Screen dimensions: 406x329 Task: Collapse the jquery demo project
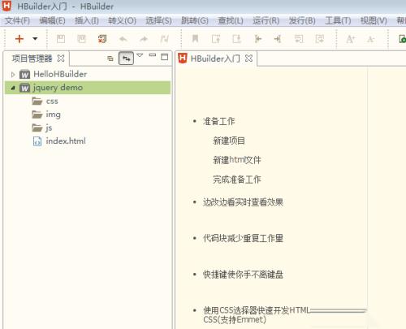point(13,88)
